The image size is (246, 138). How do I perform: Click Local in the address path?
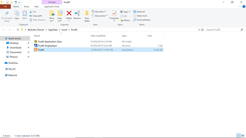click(64, 30)
